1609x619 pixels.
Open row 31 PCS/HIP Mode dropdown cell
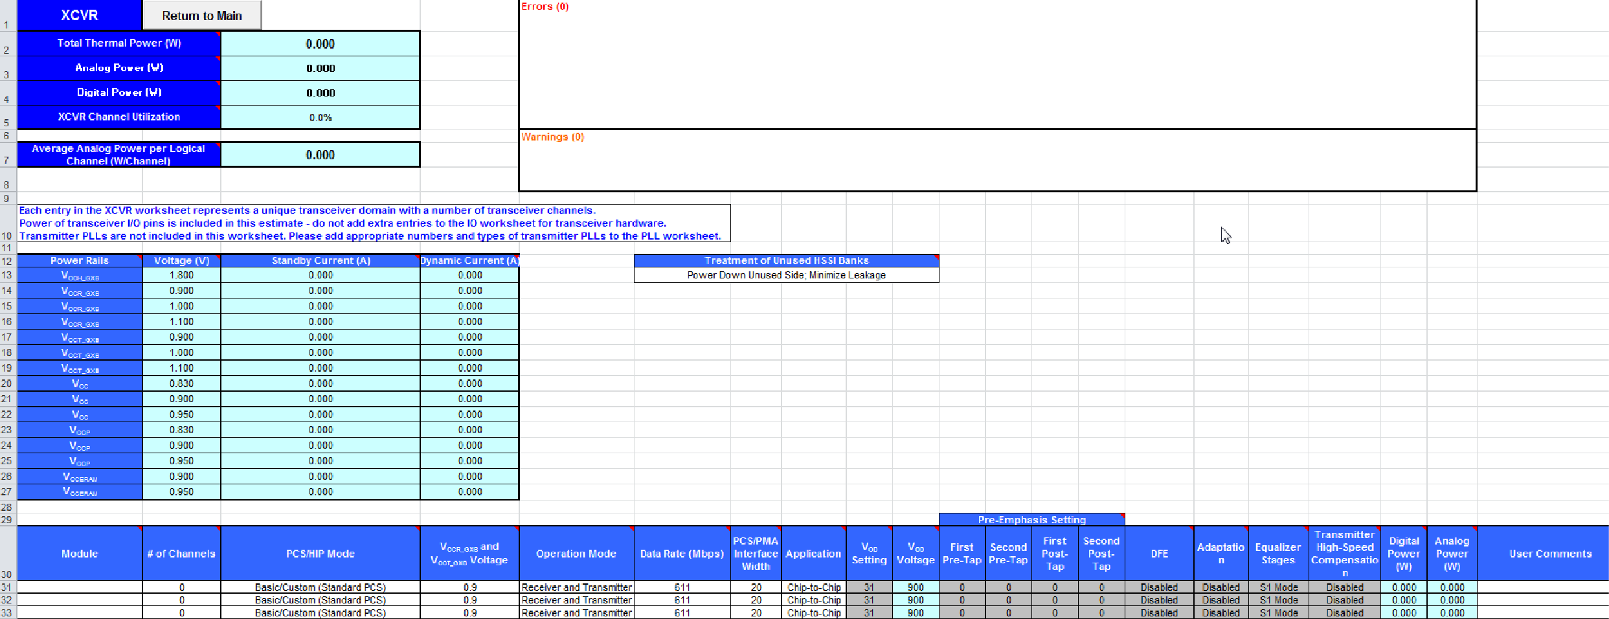[321, 587]
